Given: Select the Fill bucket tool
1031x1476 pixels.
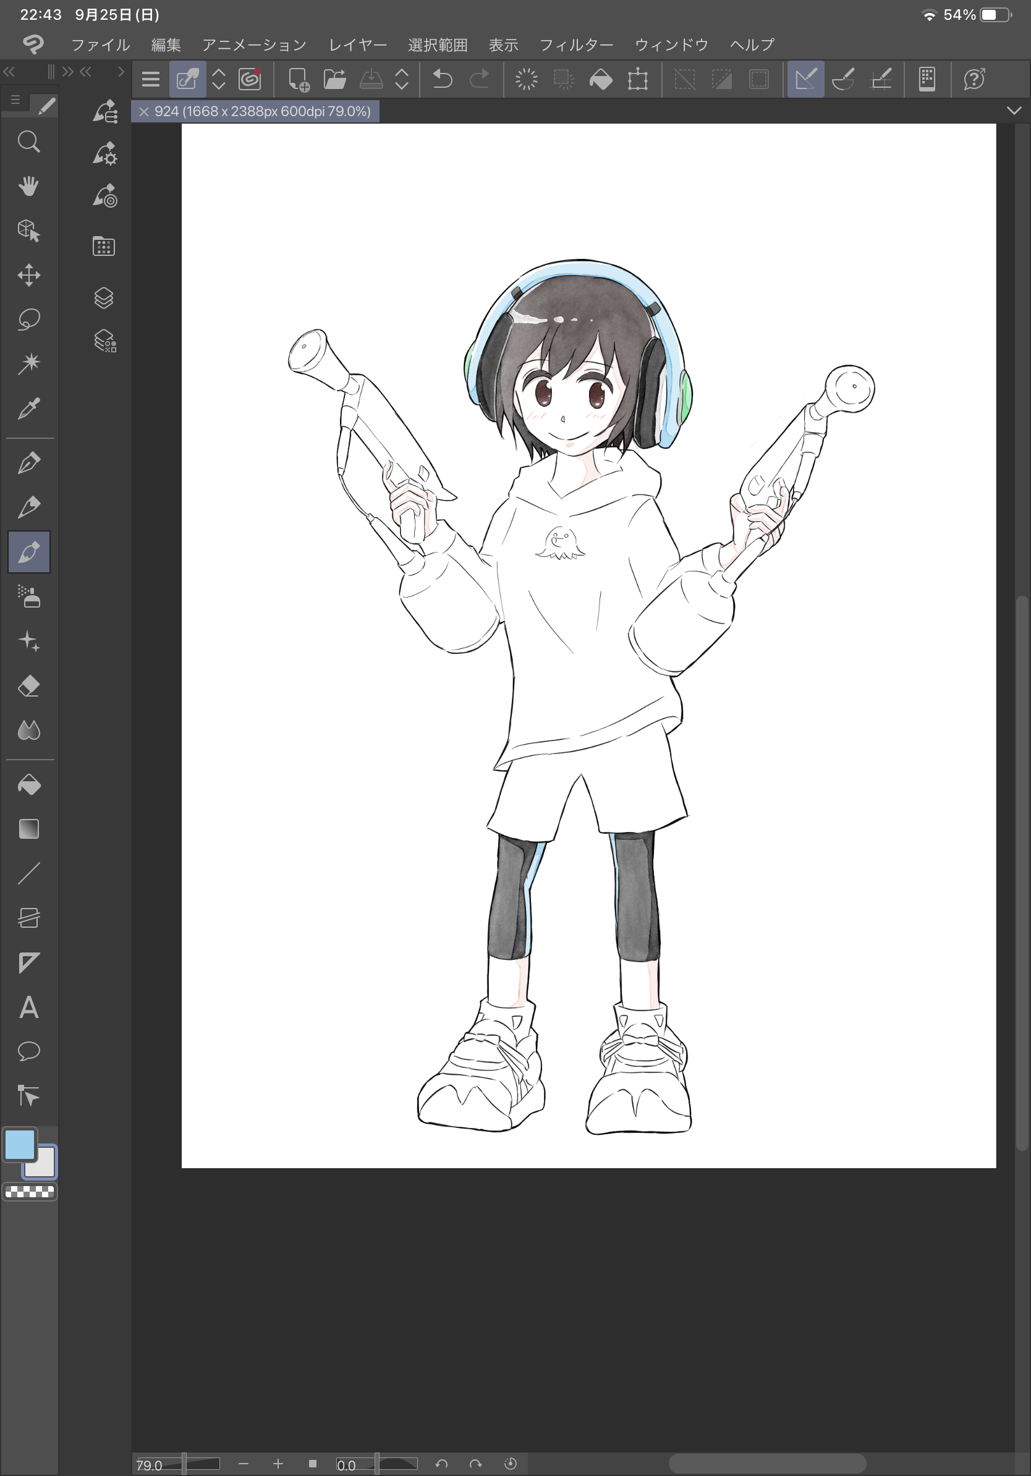Looking at the screenshot, I should [x=28, y=785].
